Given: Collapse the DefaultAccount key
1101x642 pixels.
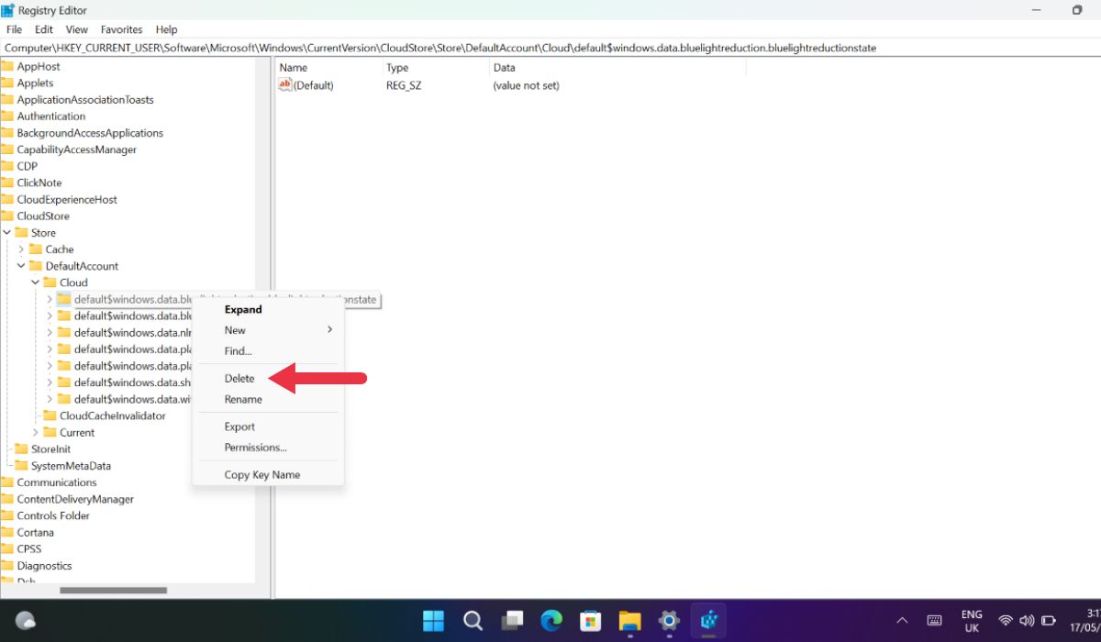Looking at the screenshot, I should tap(22, 265).
